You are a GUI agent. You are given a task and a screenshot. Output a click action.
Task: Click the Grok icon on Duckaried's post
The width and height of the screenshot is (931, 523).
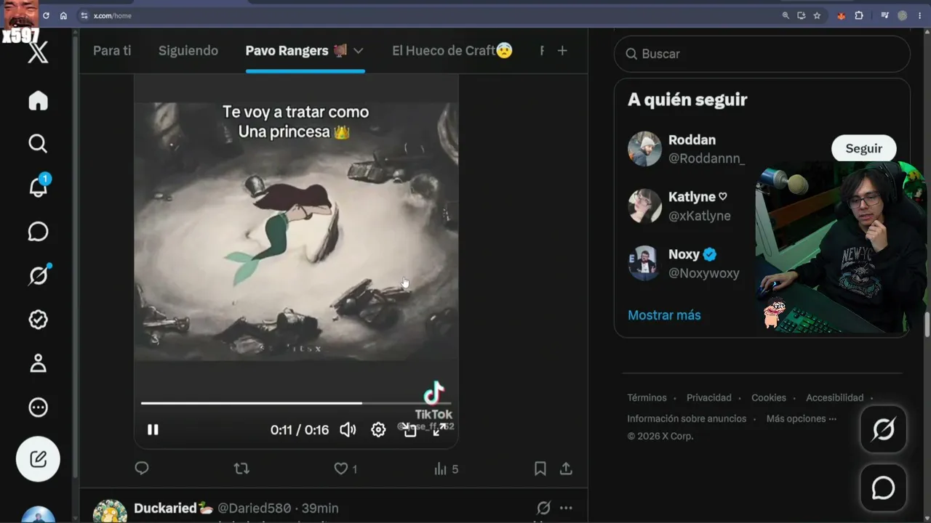pyautogui.click(x=543, y=508)
